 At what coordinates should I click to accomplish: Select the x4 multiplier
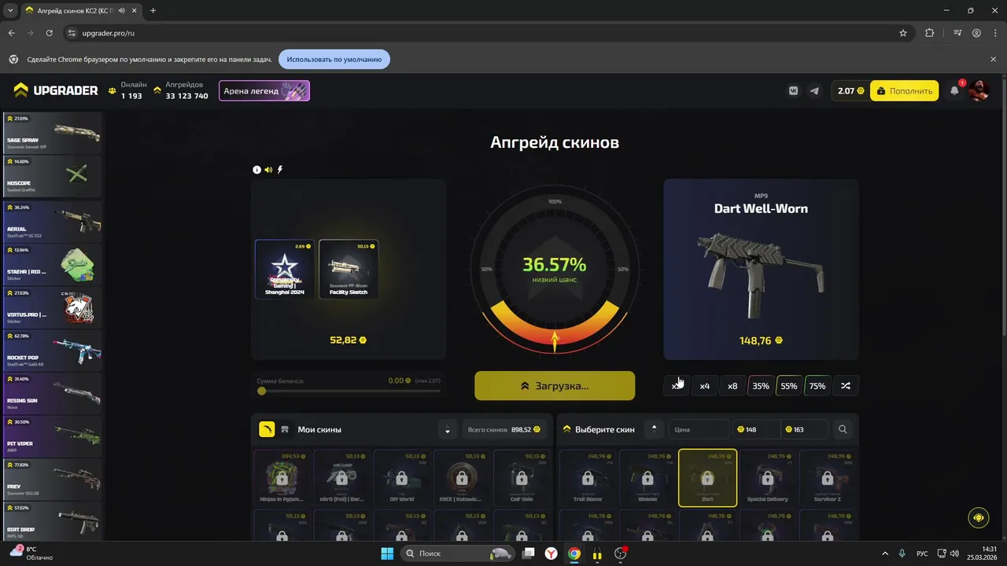[x=704, y=386]
